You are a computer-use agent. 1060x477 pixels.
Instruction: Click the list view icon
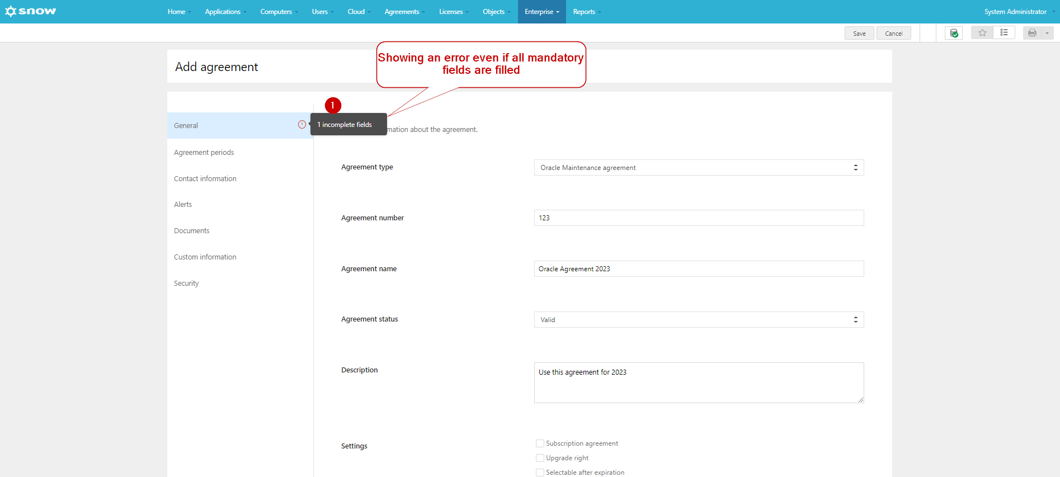[1004, 33]
